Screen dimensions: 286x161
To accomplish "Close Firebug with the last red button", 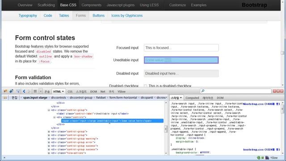I will 282,91.
